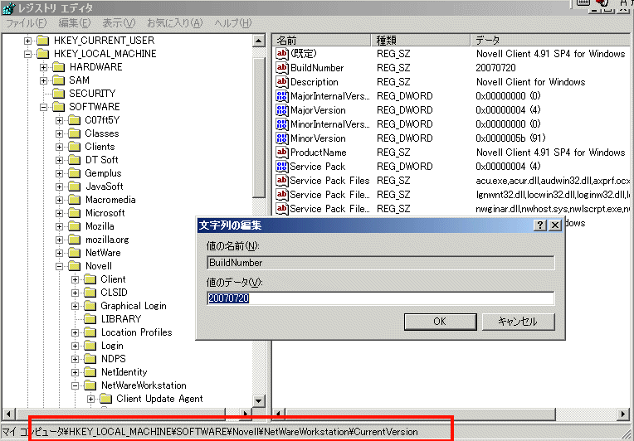The height and width of the screenshot is (441, 634).
Task: Click the NetWareWorkstation folder icon
Action: point(90,385)
